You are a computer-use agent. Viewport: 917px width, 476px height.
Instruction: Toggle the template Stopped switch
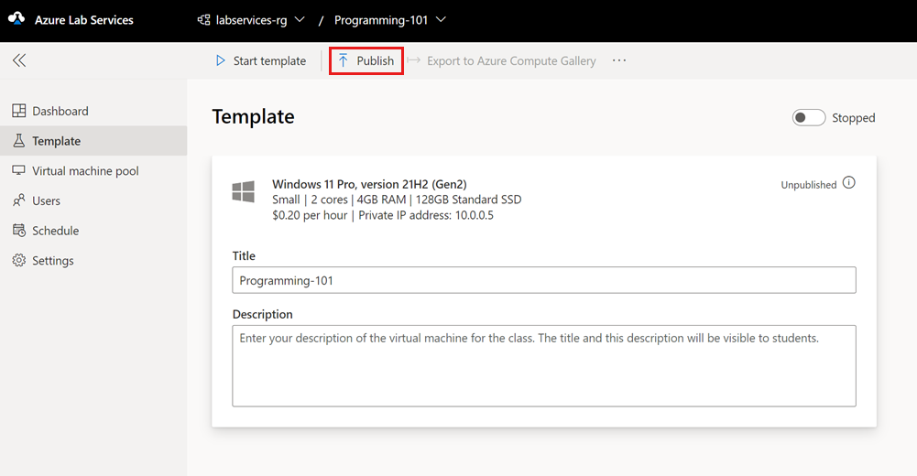click(809, 118)
